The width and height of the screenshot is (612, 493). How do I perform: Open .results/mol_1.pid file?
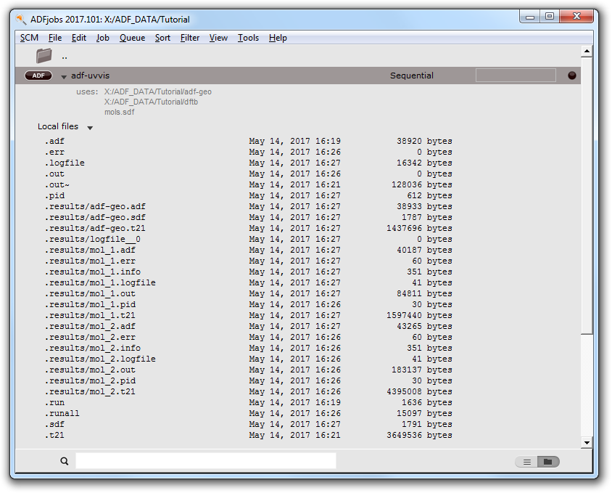(x=90, y=305)
